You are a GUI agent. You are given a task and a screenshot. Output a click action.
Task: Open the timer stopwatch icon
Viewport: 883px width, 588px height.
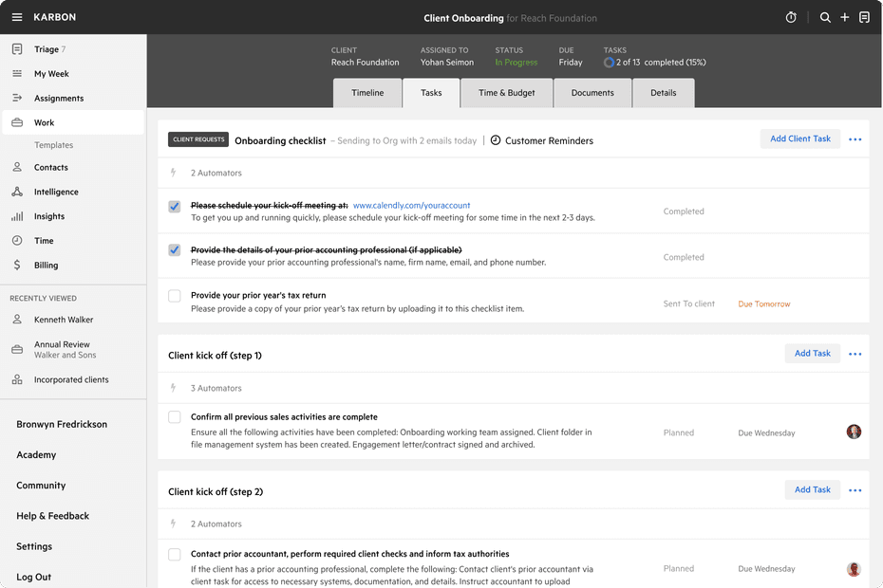coord(789,17)
